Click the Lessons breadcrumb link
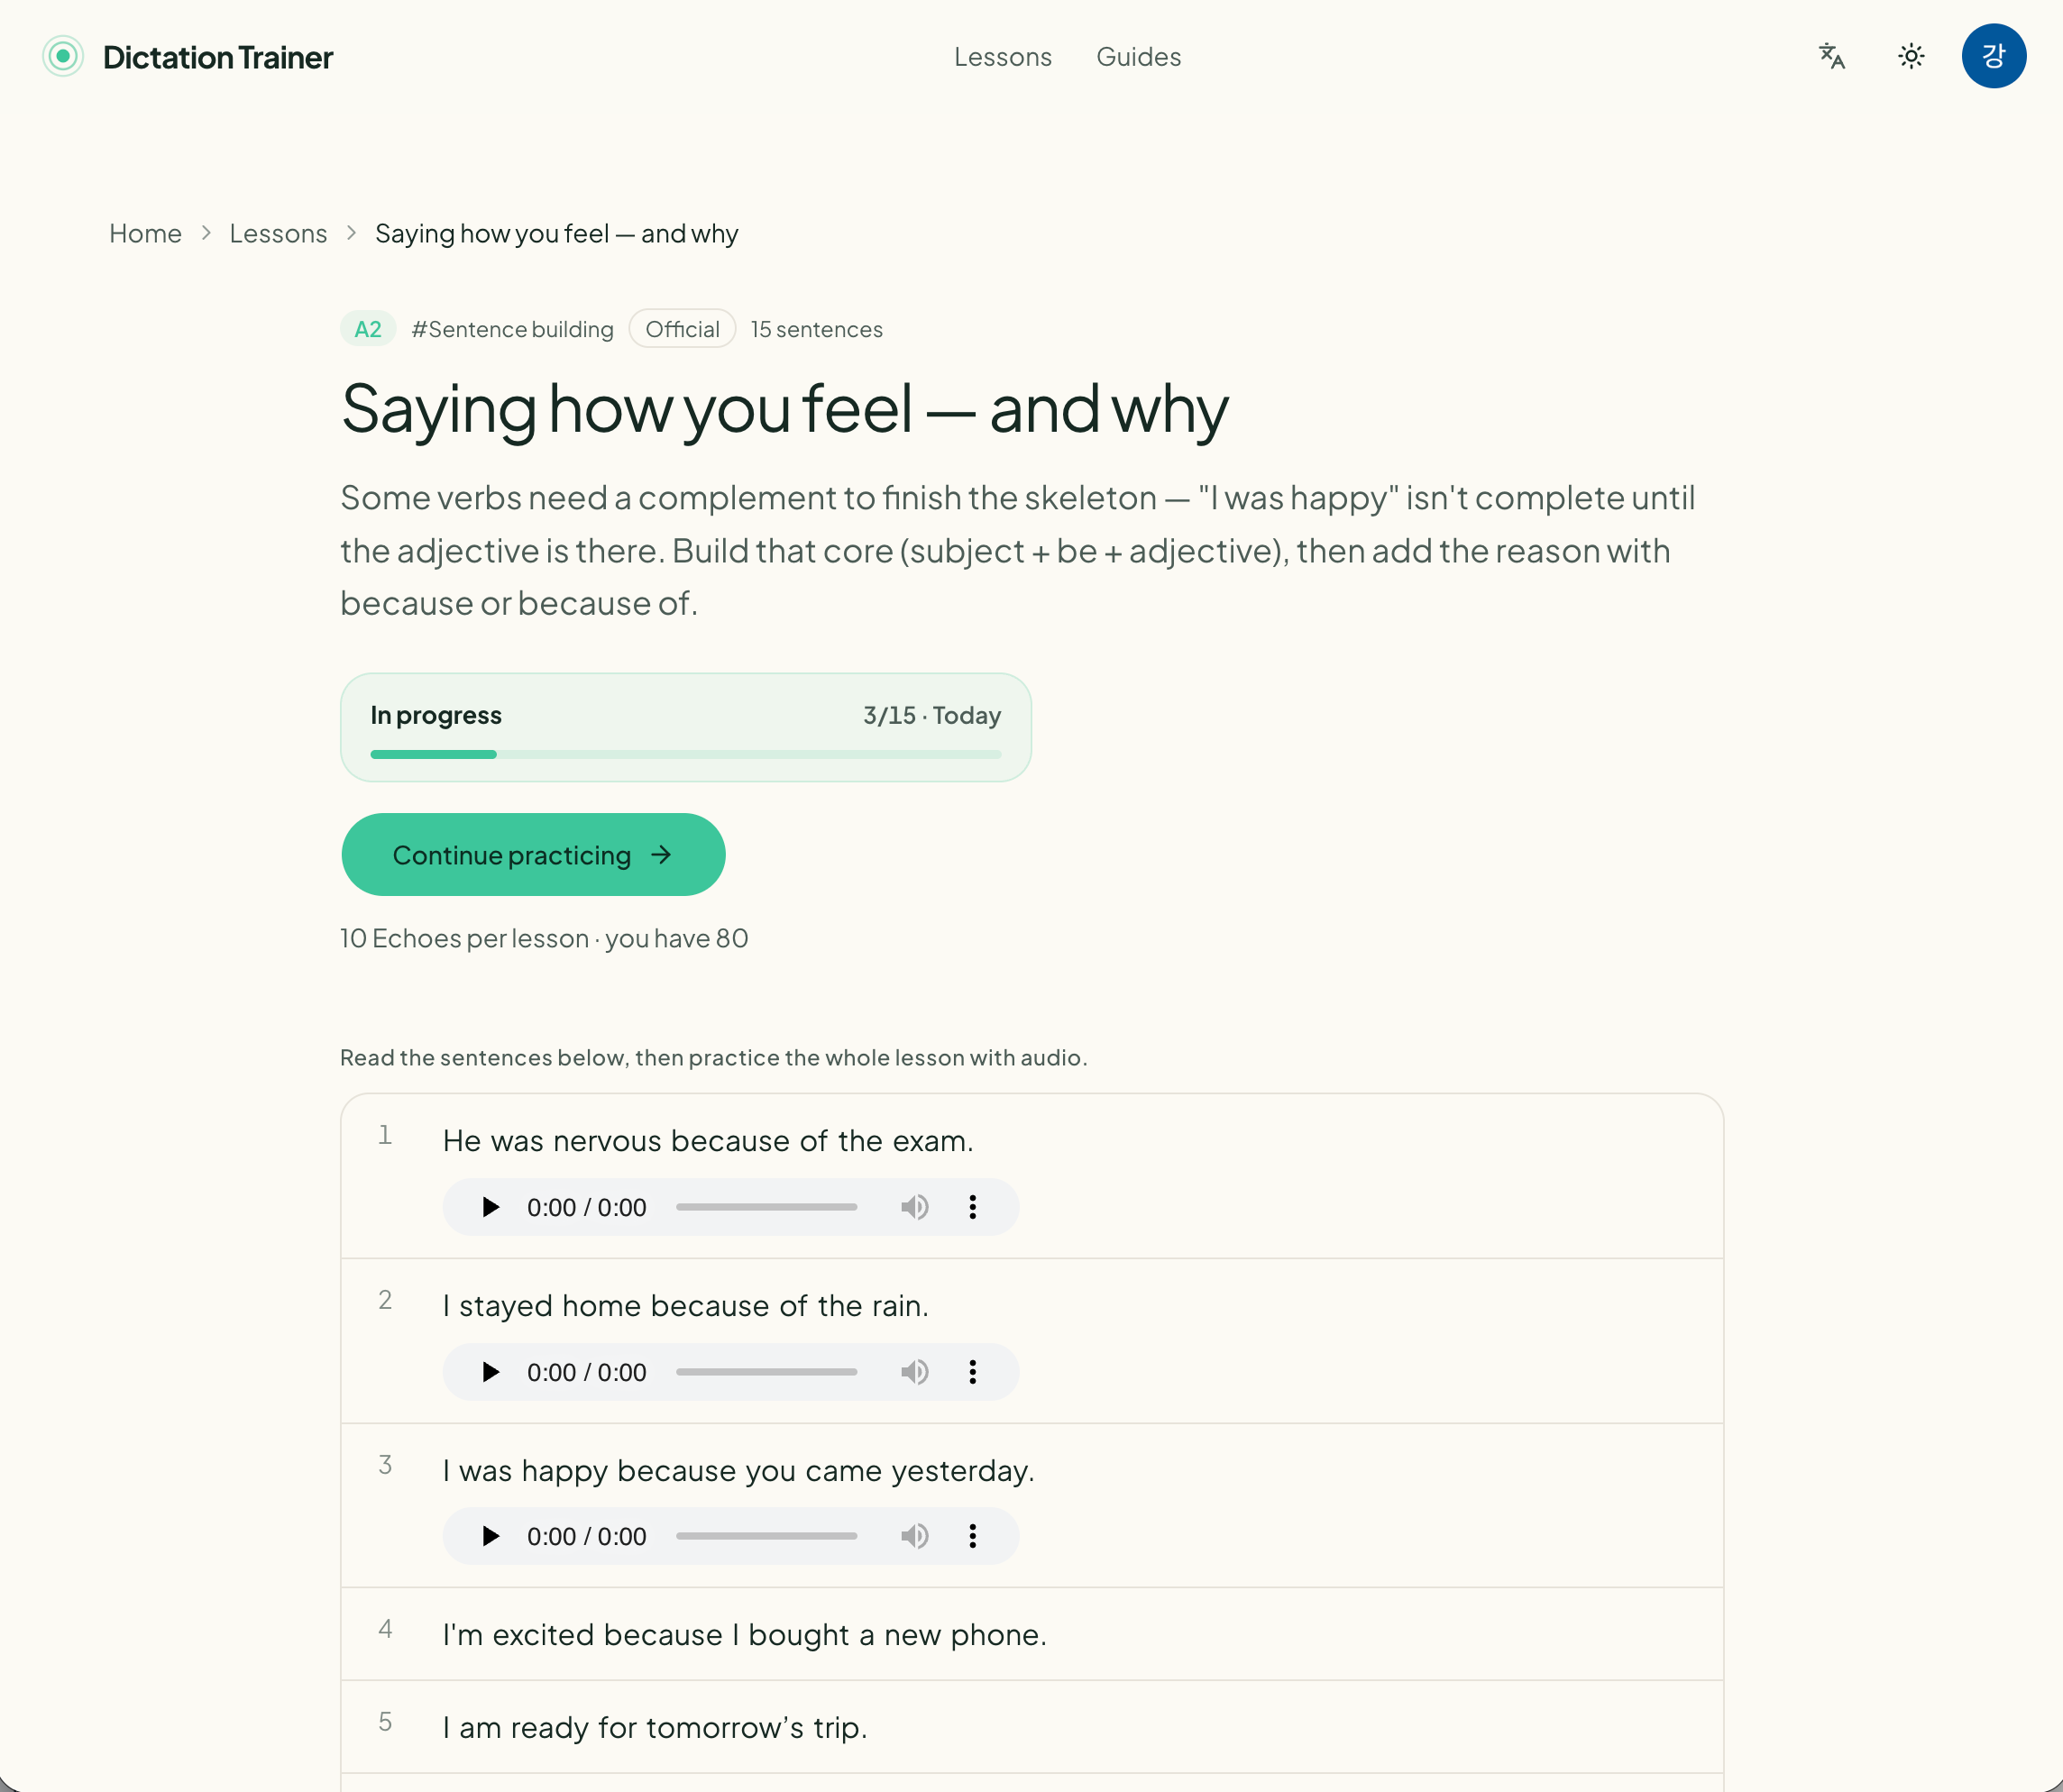2063x1792 pixels. [x=278, y=234]
